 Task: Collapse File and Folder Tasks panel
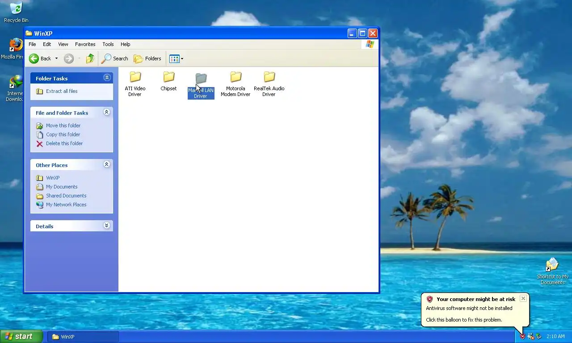tap(107, 112)
